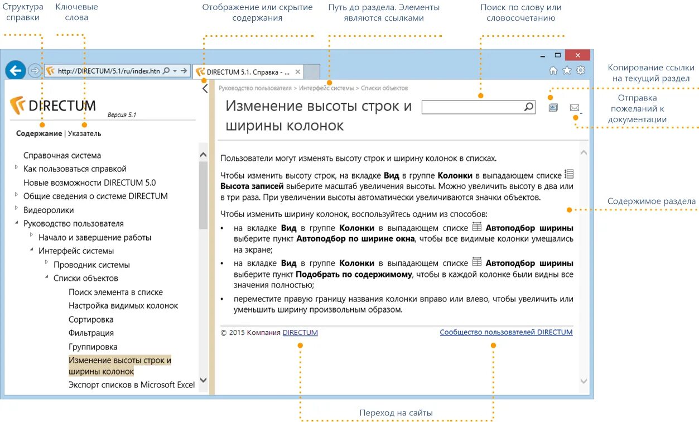The height and width of the screenshot is (422, 699).
Task: Click the article pane scroll-up arrow
Action: tap(584, 153)
